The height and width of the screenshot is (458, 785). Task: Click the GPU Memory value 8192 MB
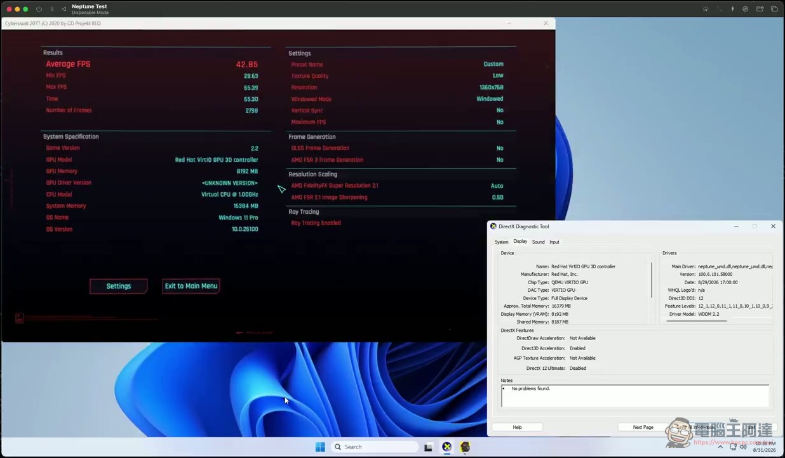(247, 171)
